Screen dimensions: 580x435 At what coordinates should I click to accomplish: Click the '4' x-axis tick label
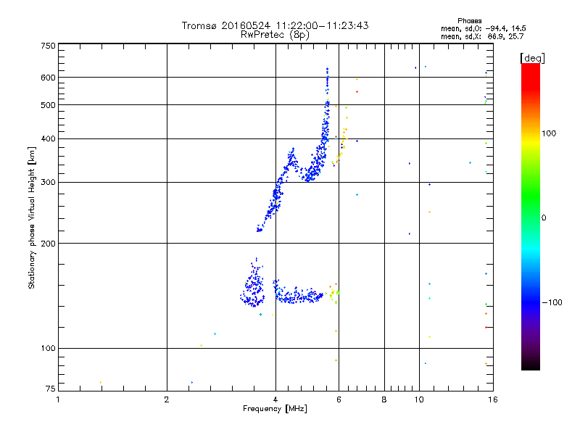coord(275,399)
